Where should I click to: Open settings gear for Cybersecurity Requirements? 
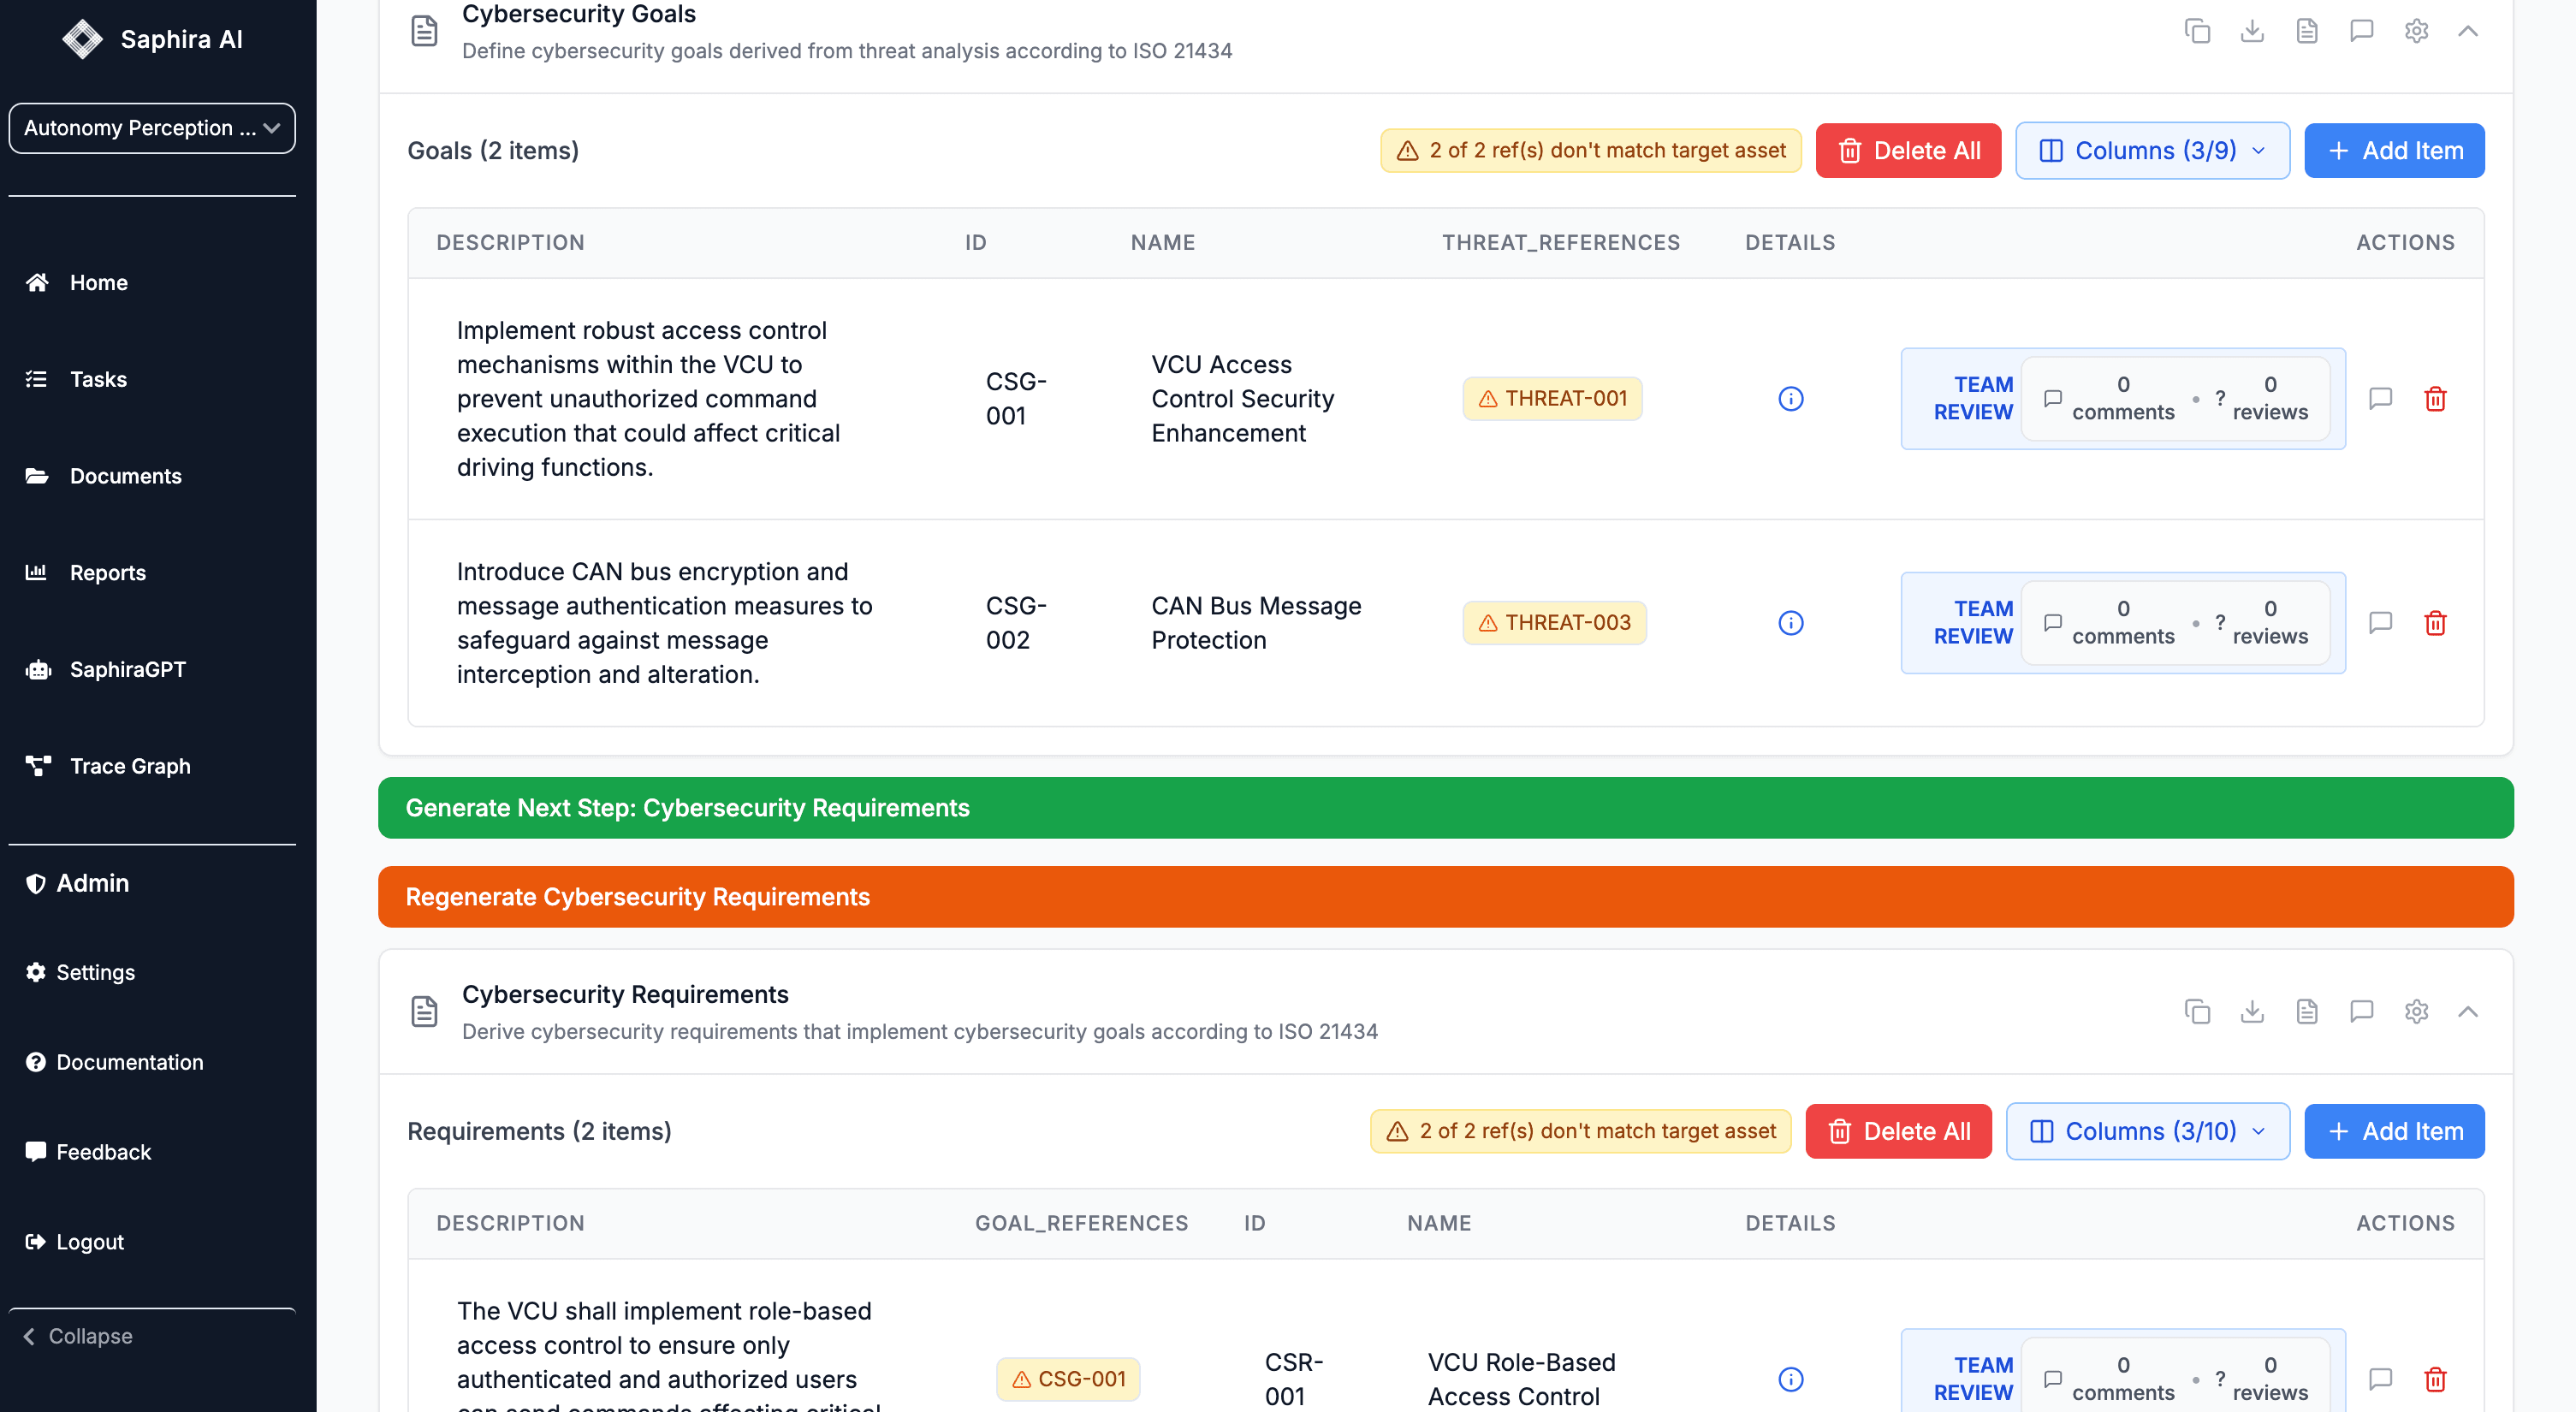point(2416,1011)
